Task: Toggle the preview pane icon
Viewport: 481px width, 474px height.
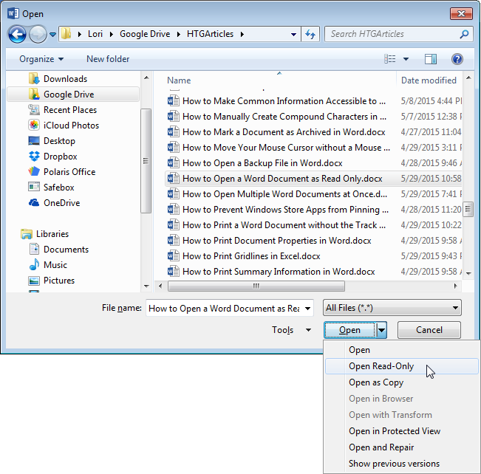Action: (x=431, y=59)
